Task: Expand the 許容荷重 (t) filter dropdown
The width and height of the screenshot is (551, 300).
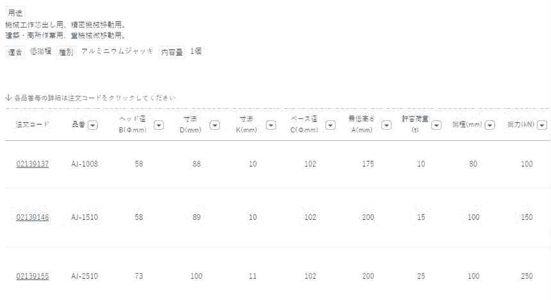Action: coord(436,125)
